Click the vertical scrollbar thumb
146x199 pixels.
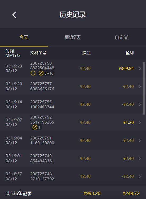[x=144, y=88]
